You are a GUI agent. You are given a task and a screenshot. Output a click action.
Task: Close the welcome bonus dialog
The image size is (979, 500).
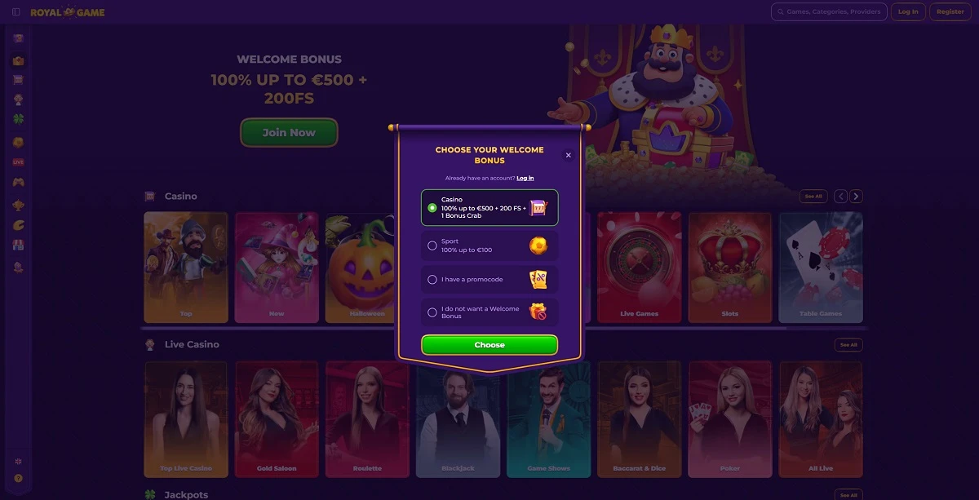point(569,155)
